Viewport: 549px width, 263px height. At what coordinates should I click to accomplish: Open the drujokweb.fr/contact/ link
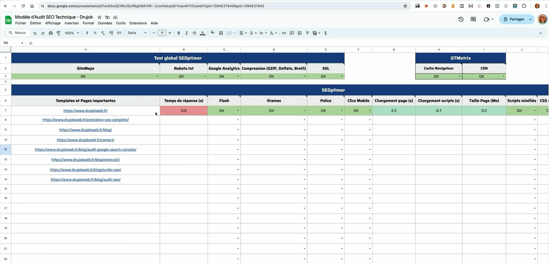(x=86, y=140)
